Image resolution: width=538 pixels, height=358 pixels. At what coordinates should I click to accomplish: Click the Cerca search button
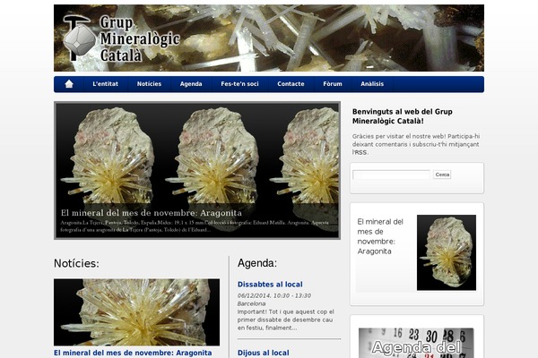click(x=442, y=175)
